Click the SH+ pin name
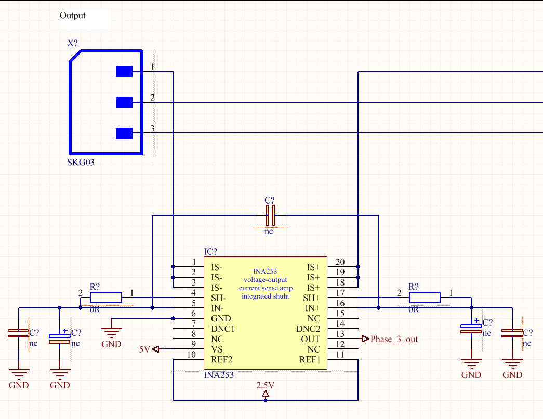543x419 pixels. (312, 298)
